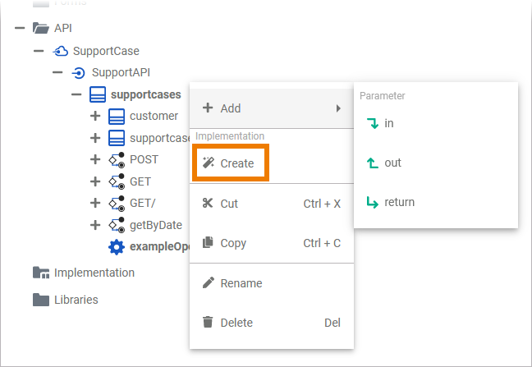Collapse the API folder node
This screenshot has height=367, width=532.
pos(20,29)
